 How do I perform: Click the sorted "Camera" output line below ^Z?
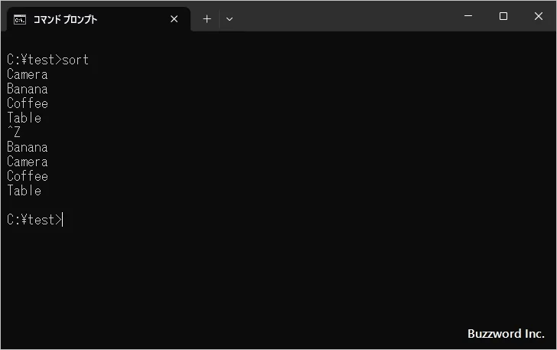[28, 162]
